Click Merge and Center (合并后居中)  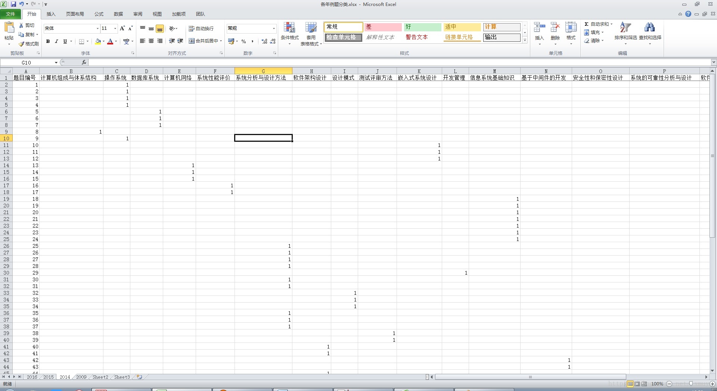tap(203, 41)
